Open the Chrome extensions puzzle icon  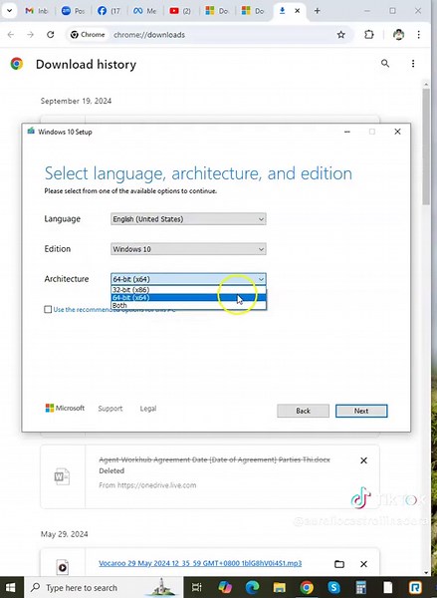(368, 35)
